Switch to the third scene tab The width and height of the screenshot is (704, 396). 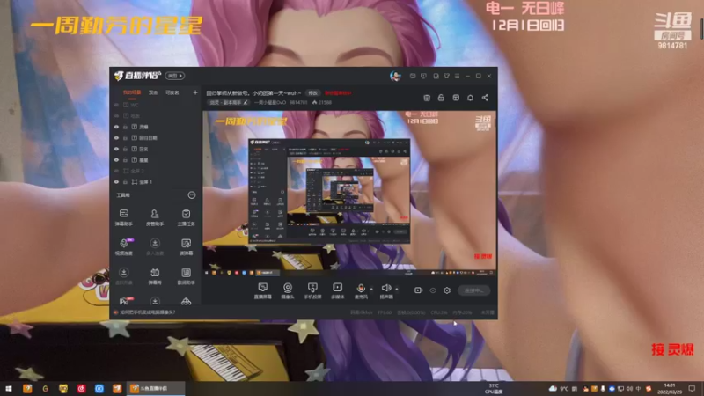coord(172,92)
